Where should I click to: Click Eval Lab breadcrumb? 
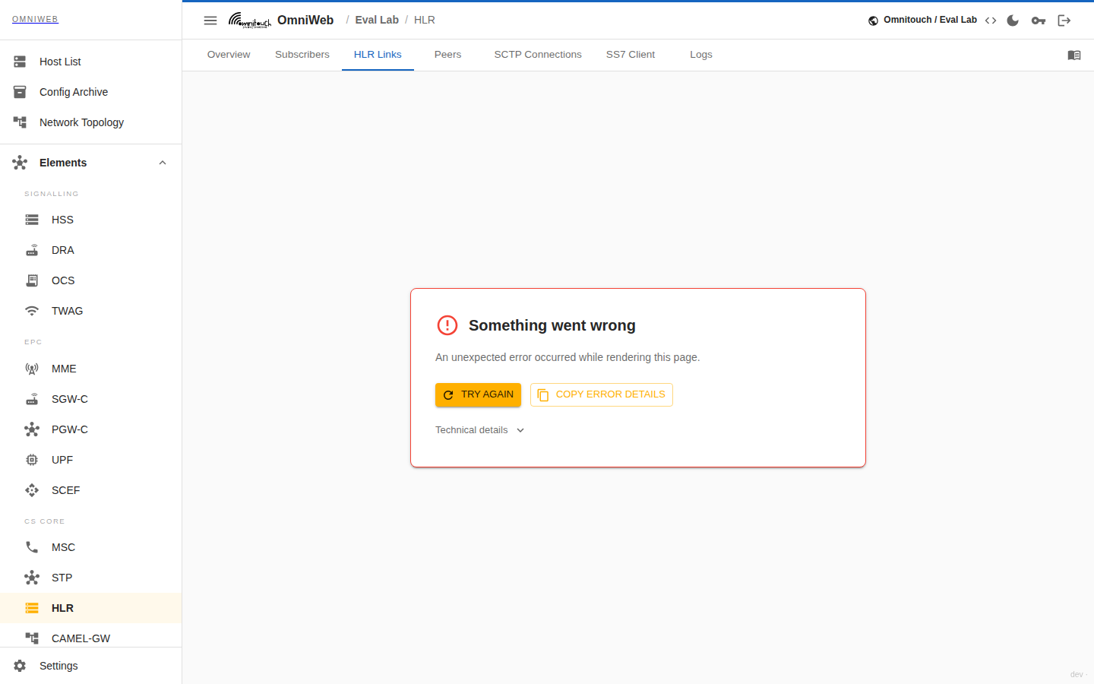click(x=377, y=21)
